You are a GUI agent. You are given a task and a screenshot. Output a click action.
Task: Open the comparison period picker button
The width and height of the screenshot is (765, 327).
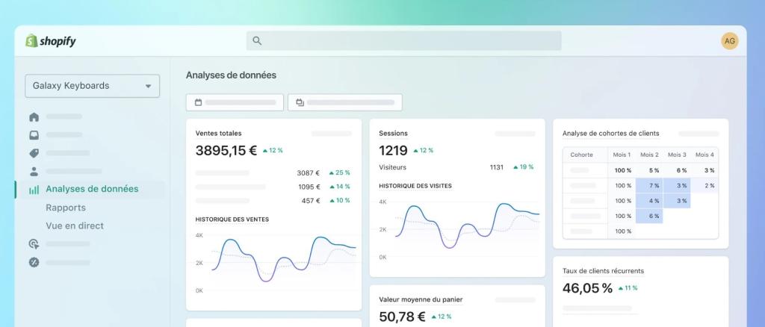coord(345,102)
